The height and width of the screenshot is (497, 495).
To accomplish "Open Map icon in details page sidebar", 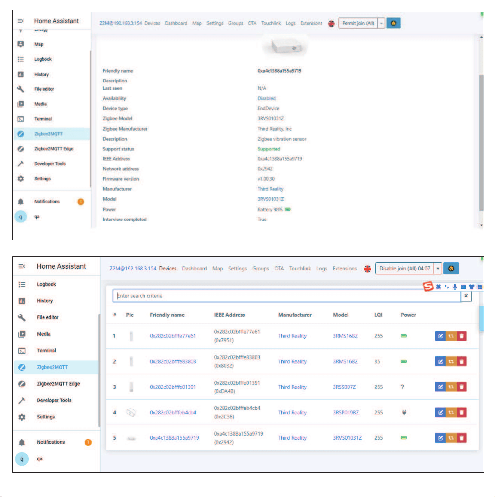I will click(21, 44).
